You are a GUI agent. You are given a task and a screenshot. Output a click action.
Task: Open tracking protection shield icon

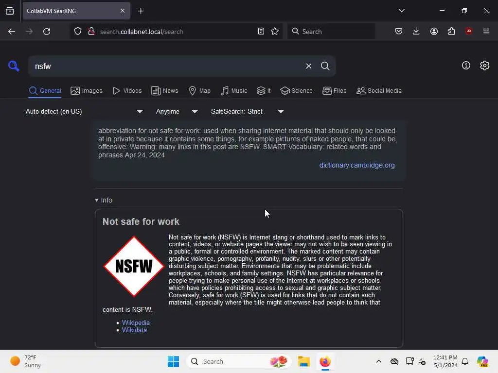pos(78,32)
